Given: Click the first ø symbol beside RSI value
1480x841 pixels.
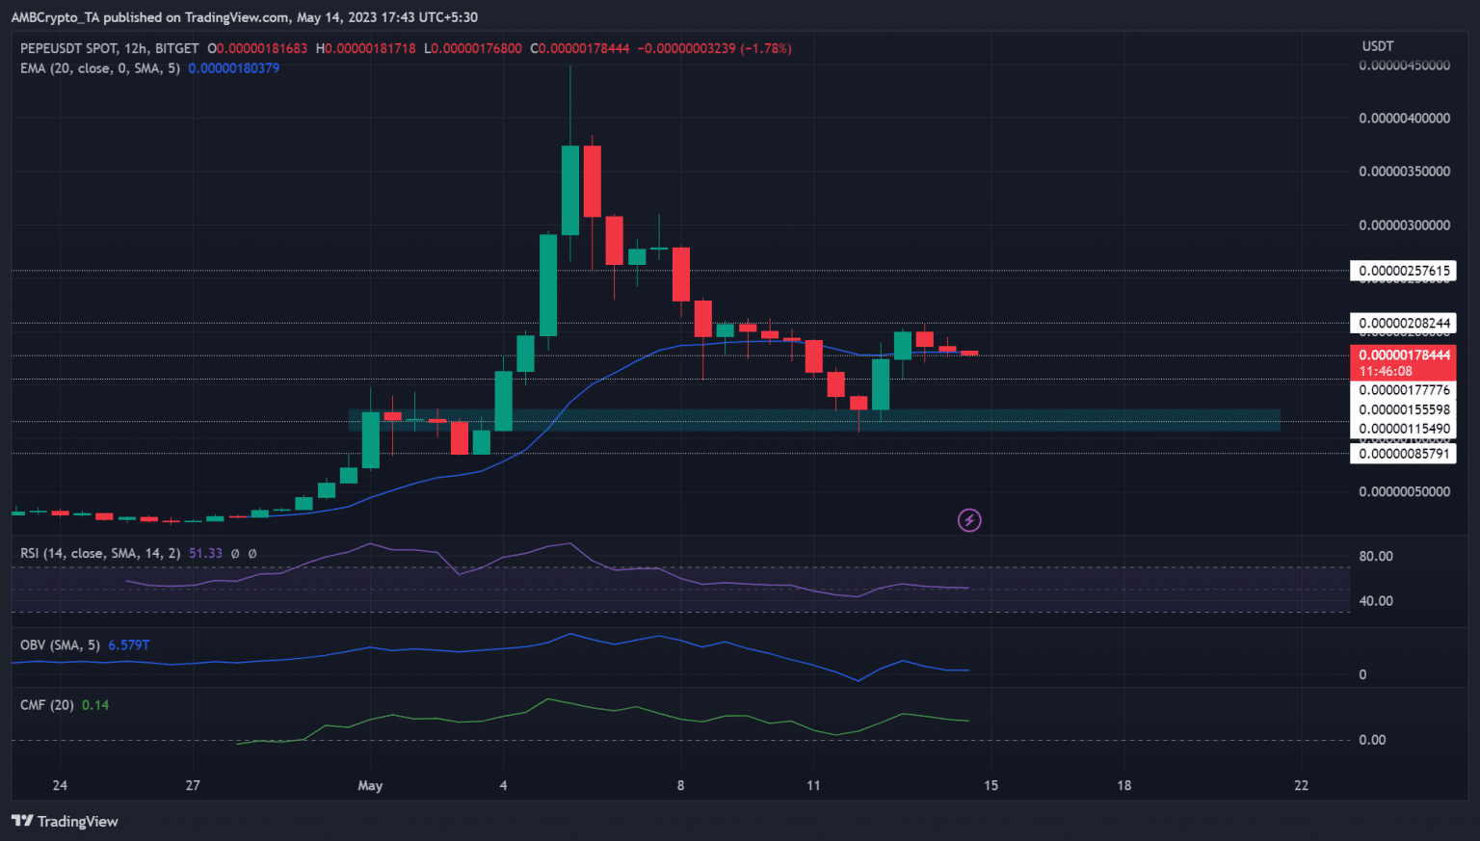Looking at the screenshot, I should [235, 554].
